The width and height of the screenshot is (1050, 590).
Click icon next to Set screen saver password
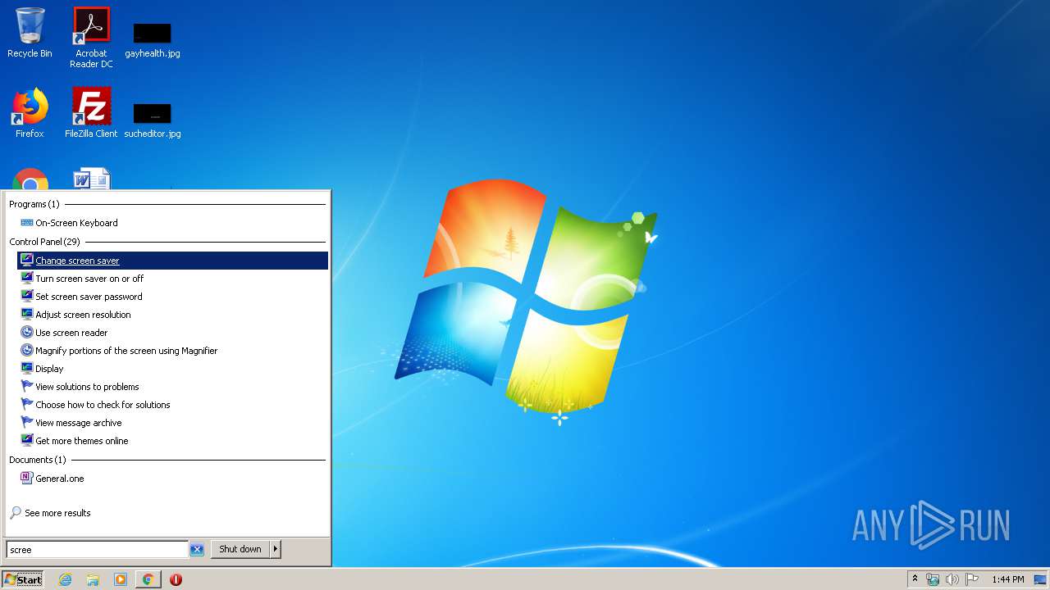(27, 297)
